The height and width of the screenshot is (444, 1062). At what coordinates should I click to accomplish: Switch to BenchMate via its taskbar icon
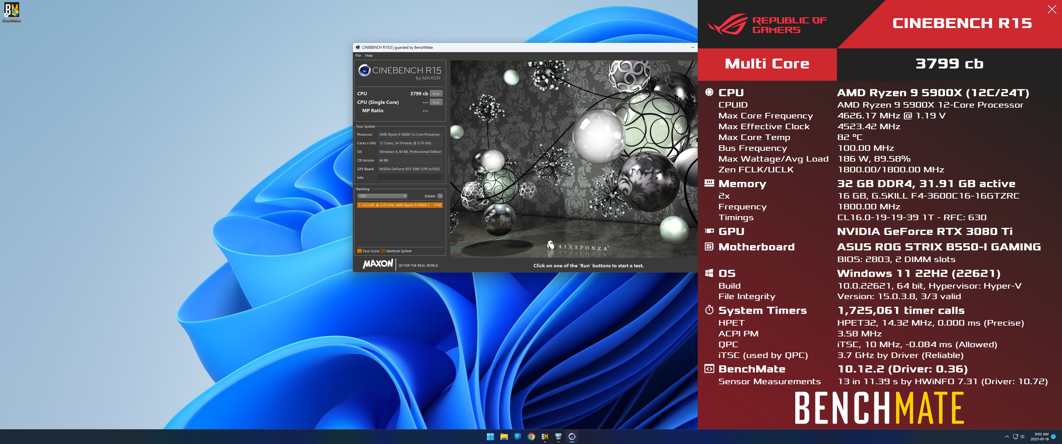point(545,437)
